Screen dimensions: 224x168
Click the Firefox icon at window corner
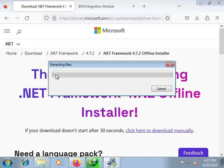[5, 6]
